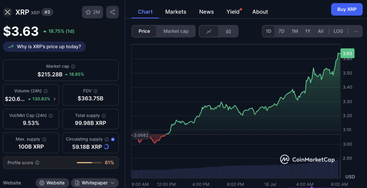Select the 7D time range
The width and height of the screenshot is (367, 188).
pyautogui.click(x=281, y=31)
